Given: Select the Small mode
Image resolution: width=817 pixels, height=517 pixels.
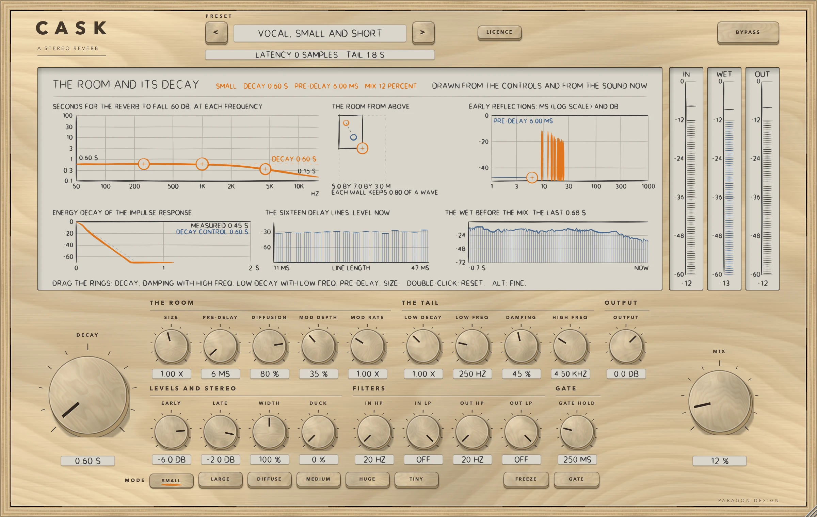Looking at the screenshot, I should (x=171, y=480).
